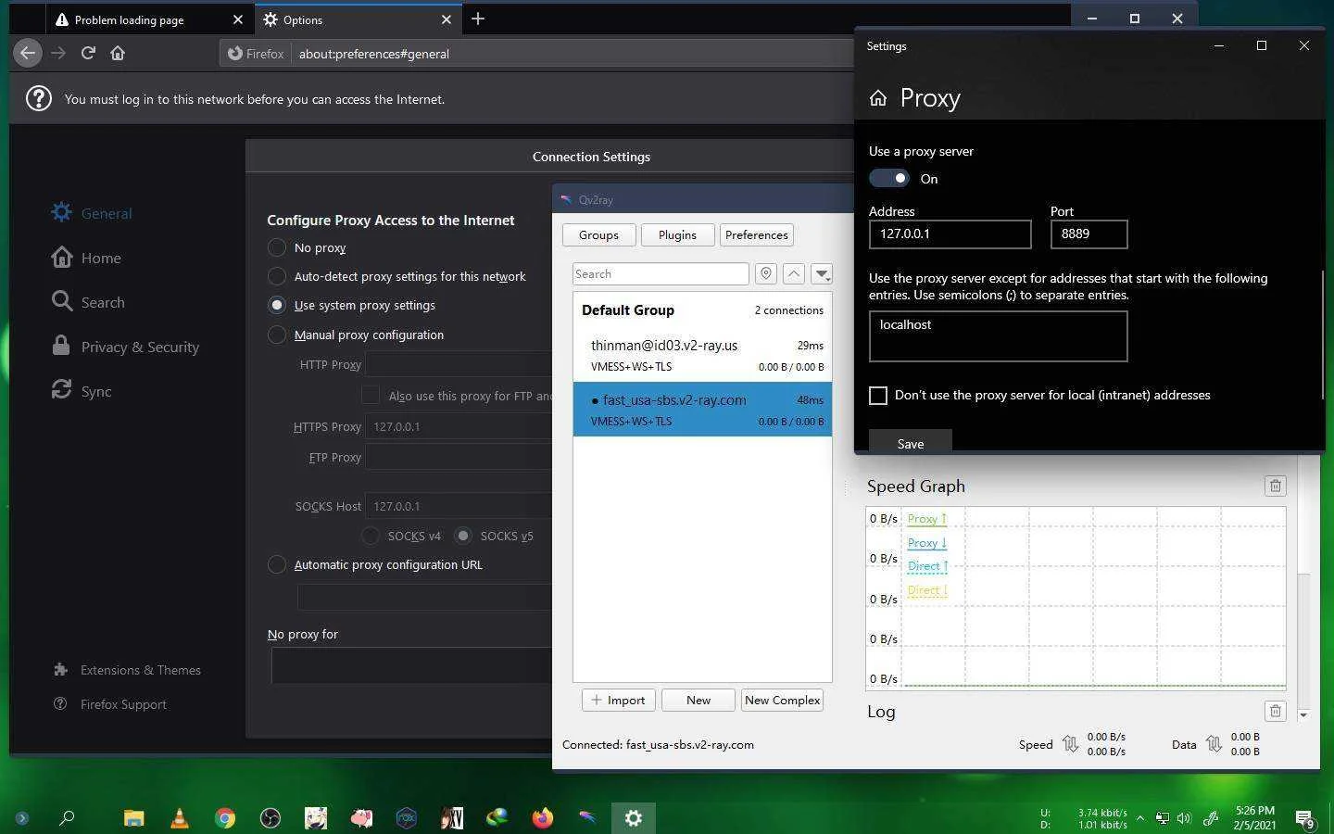Open Preferences in Qv2ray
This screenshot has height=834, width=1334.
(x=757, y=235)
